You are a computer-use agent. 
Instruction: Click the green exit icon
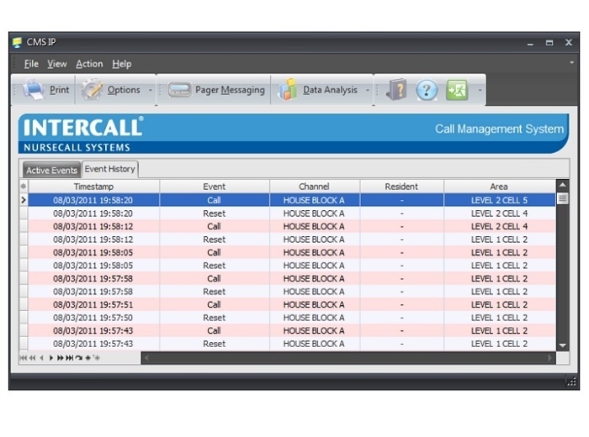457,90
